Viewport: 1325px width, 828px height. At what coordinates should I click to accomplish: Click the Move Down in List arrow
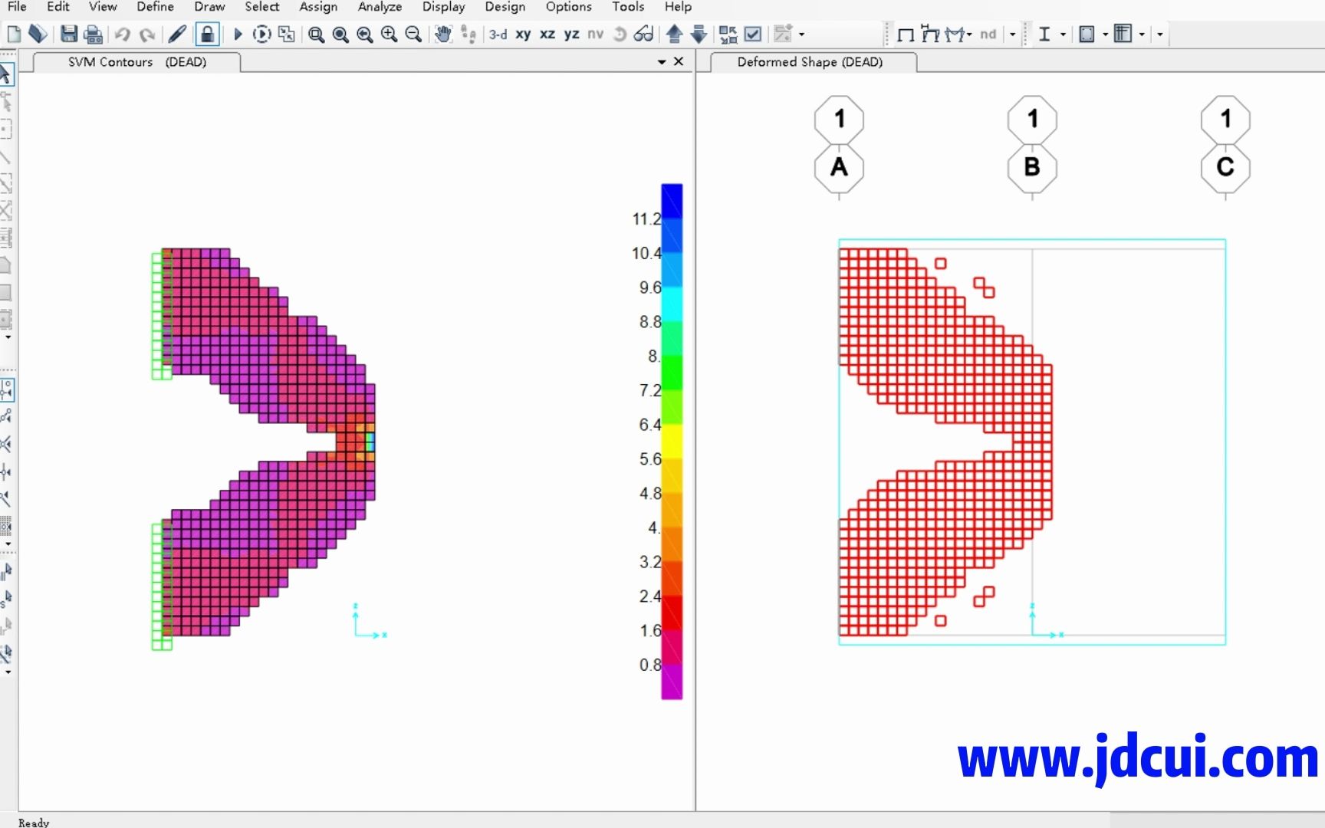click(699, 34)
